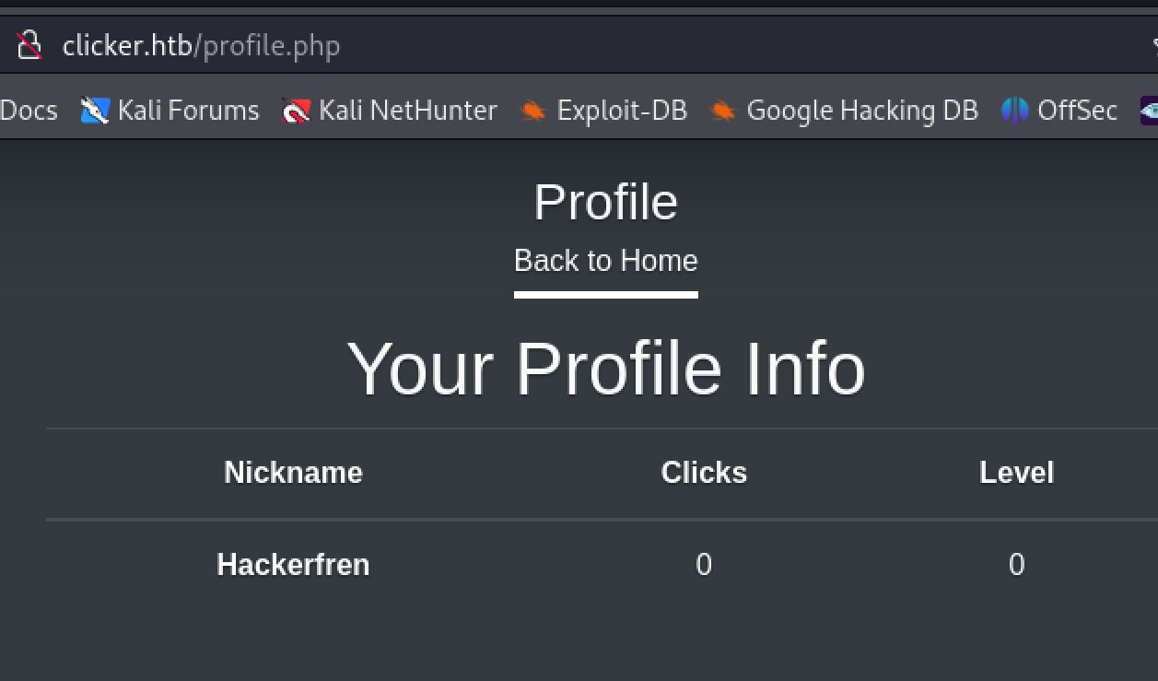Screen dimensions: 1158x681
Task: Click the orange Exploit-DB bug icon
Action: click(x=533, y=111)
